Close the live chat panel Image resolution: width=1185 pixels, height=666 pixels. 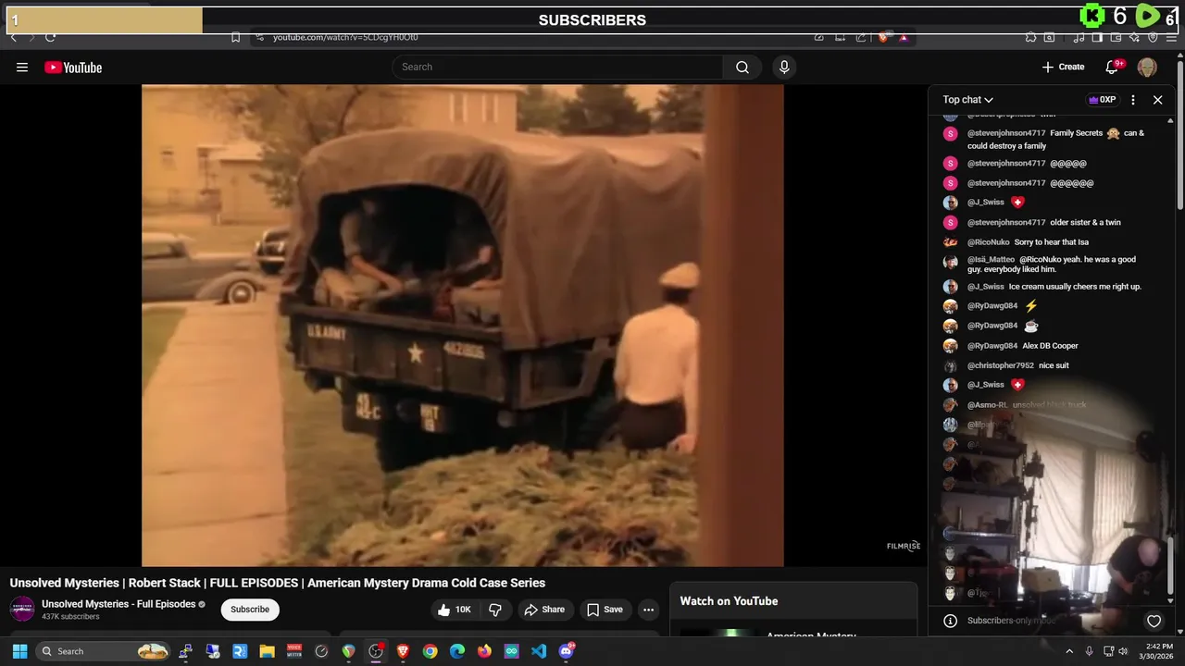(1157, 100)
